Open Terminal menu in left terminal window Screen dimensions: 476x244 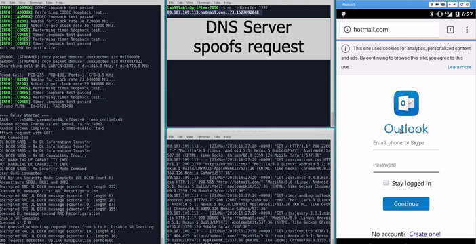coord(35,3)
